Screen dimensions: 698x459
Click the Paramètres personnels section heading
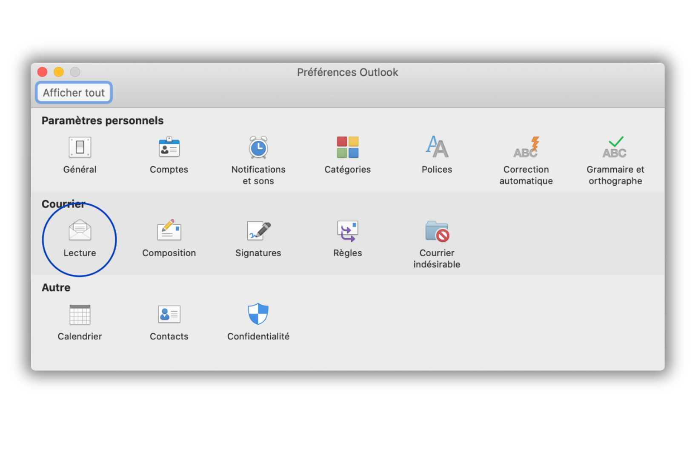pyautogui.click(x=103, y=121)
